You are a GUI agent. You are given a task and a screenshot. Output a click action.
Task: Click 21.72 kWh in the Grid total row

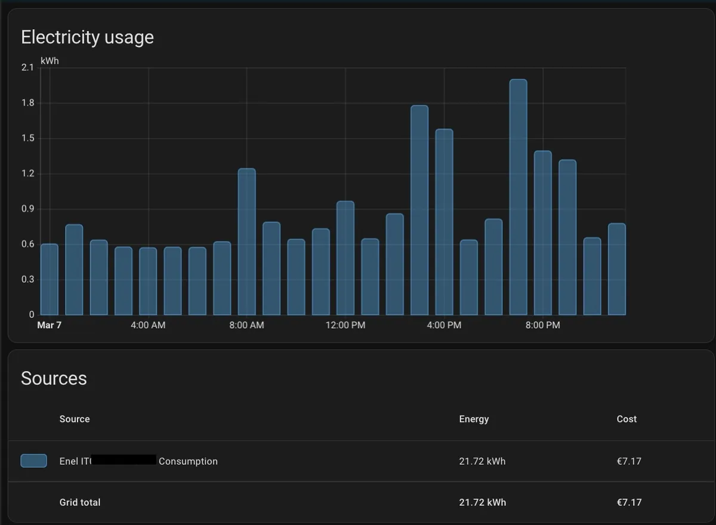point(482,502)
